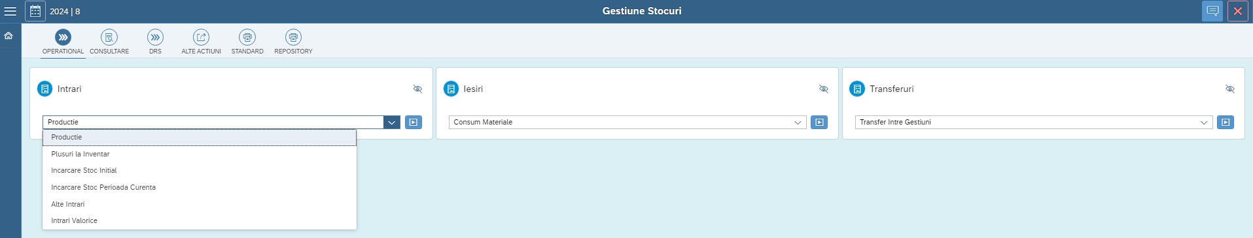Hide the Intrari panel with the eye icon
This screenshot has height=238, width=1253.
click(x=417, y=89)
